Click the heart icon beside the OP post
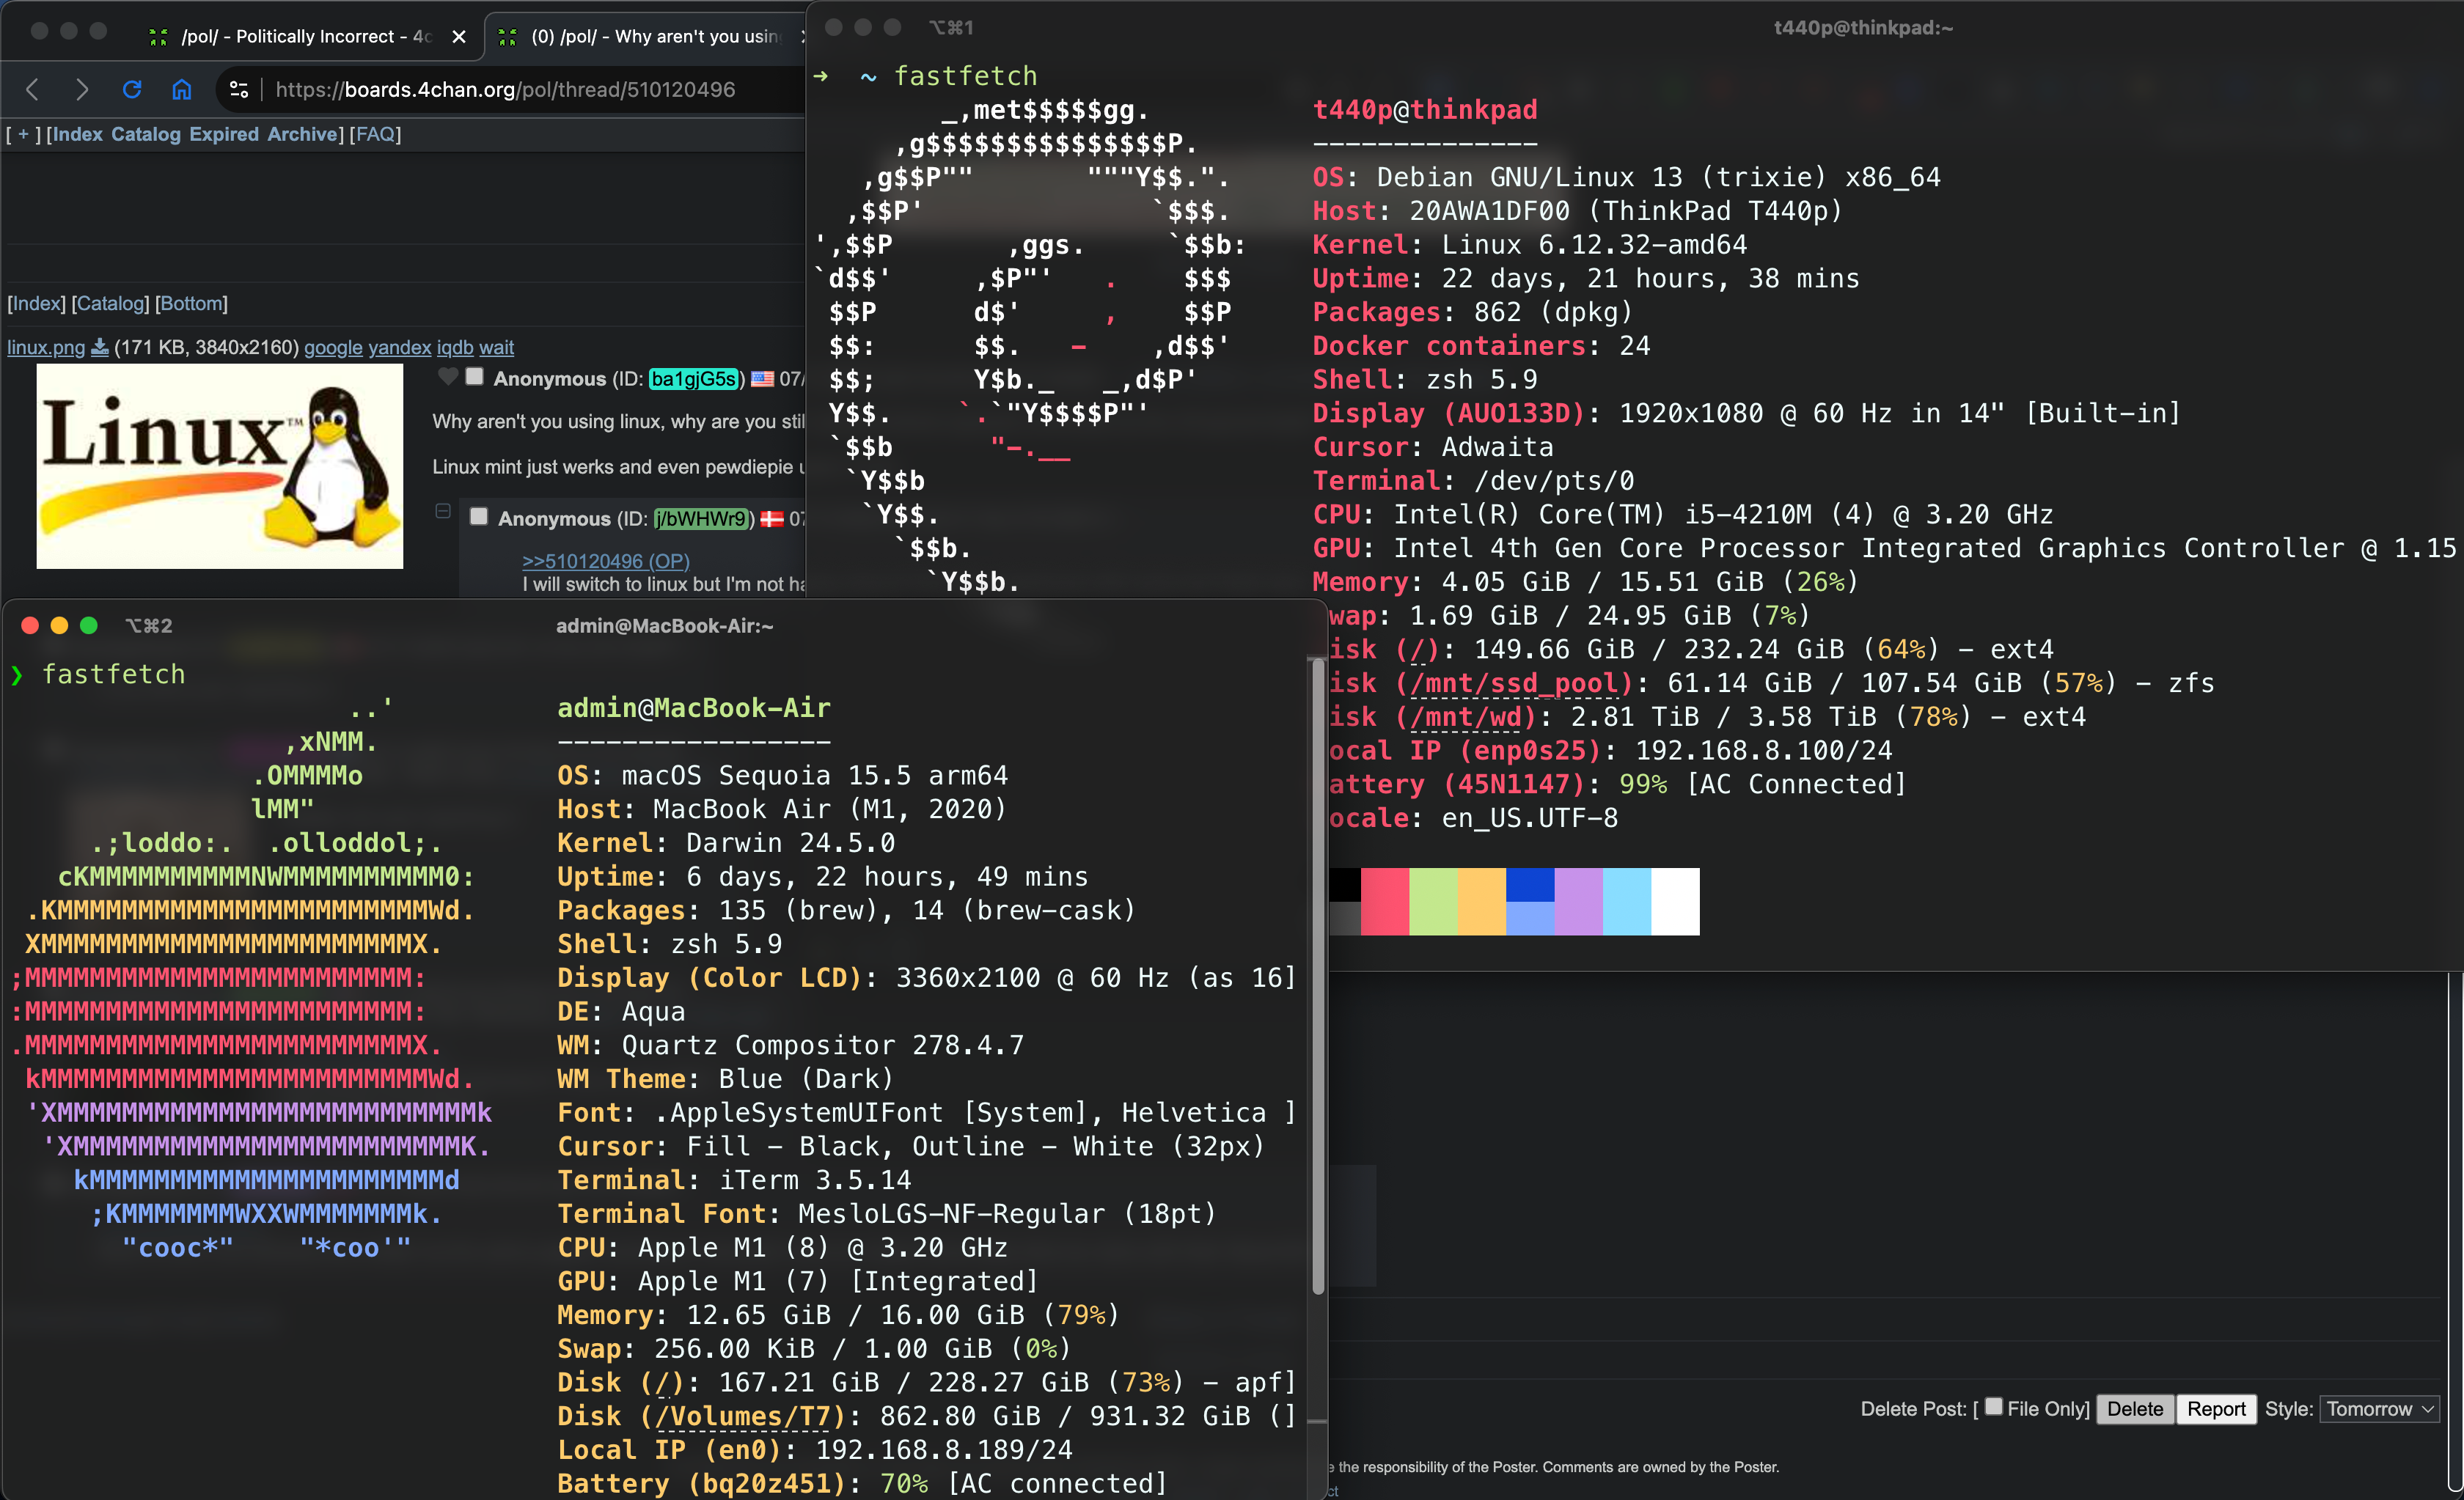Viewport: 2464px width, 1500px height. [x=448, y=377]
